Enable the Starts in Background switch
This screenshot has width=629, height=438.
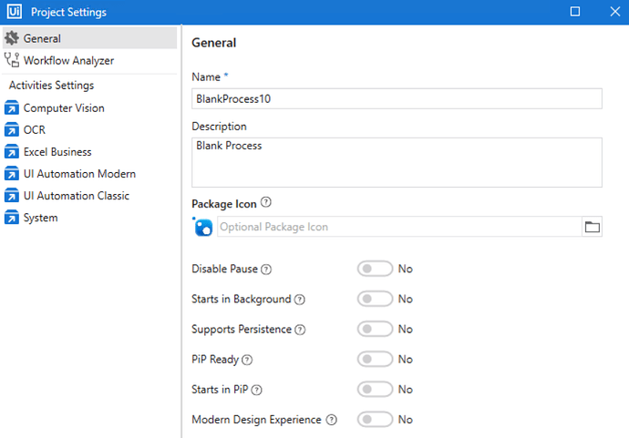click(375, 300)
